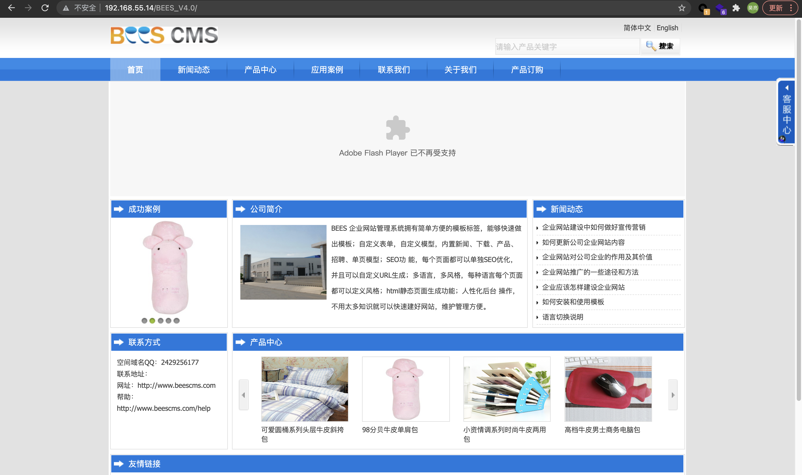Open news 企业网站对公司企业的作用及其价值

click(597, 257)
